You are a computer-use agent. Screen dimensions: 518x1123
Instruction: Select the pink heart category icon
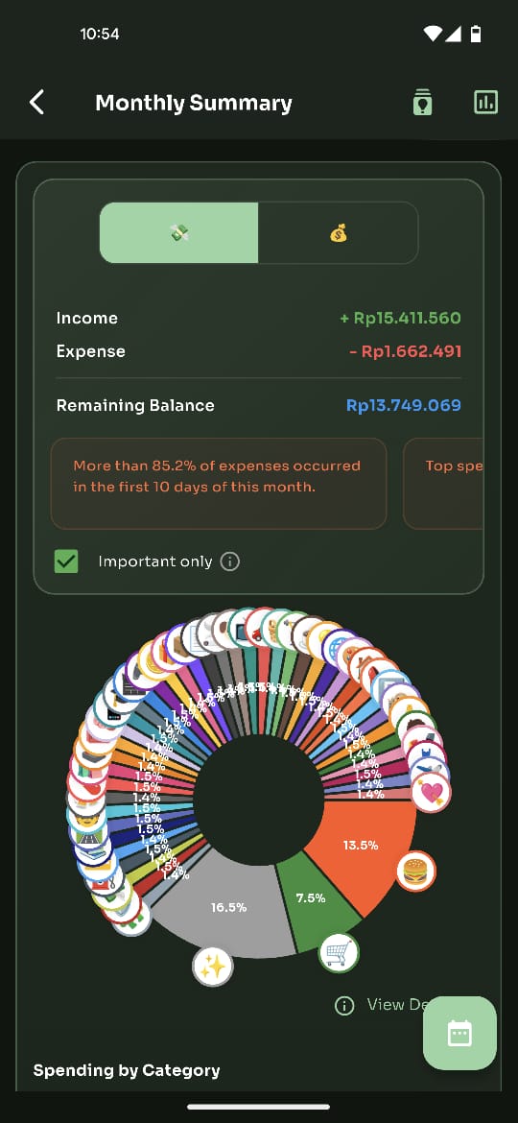(x=432, y=792)
